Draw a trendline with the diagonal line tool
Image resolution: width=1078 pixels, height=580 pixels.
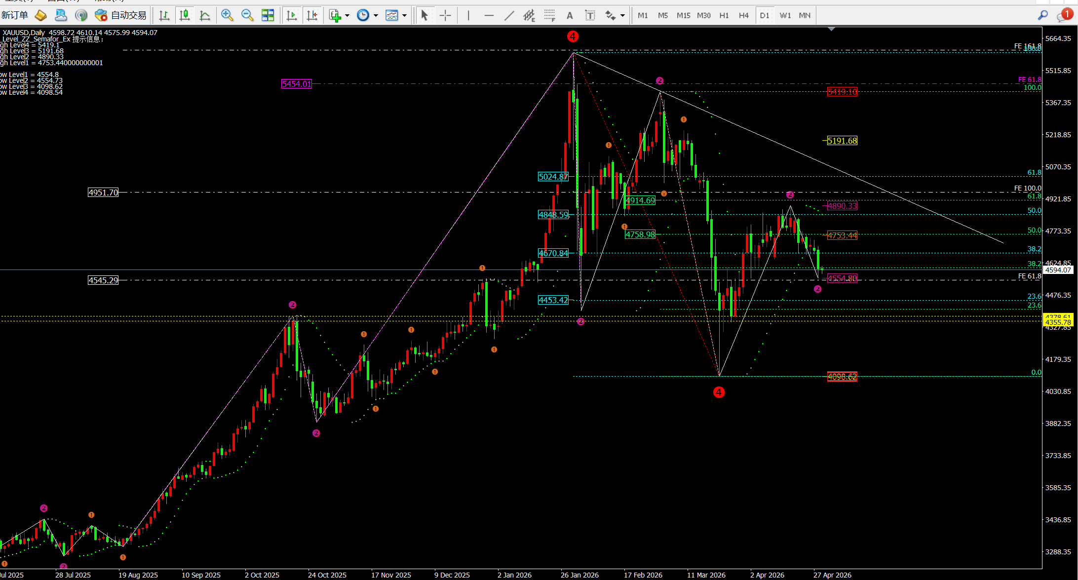coord(509,15)
